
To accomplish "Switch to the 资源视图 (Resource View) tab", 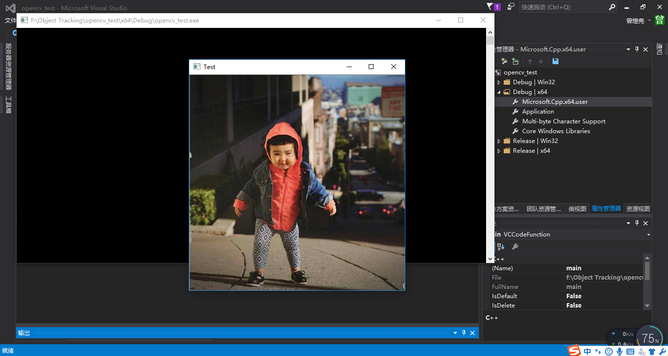I will [x=638, y=209].
